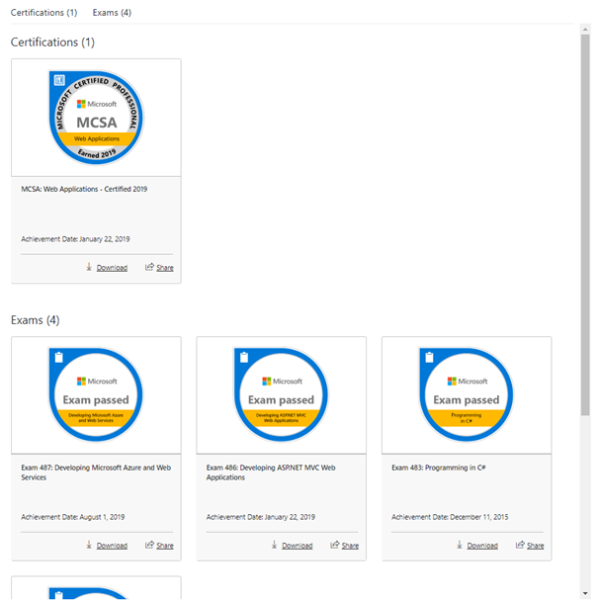Click Download link for Exam 486

[x=297, y=546]
